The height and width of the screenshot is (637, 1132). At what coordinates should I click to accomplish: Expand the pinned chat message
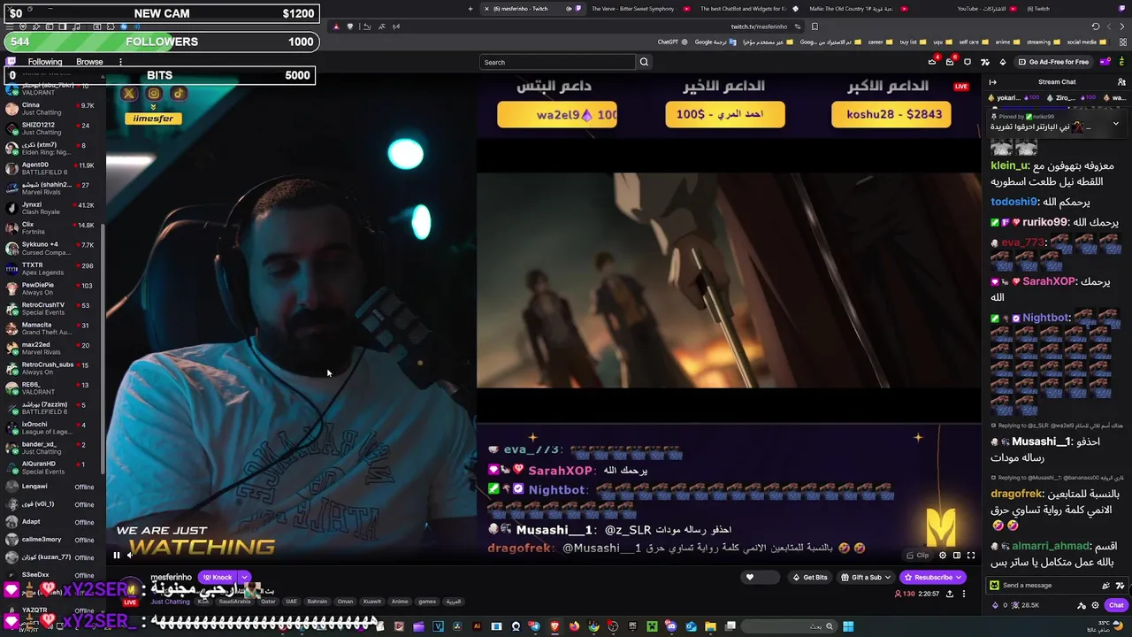click(1115, 124)
